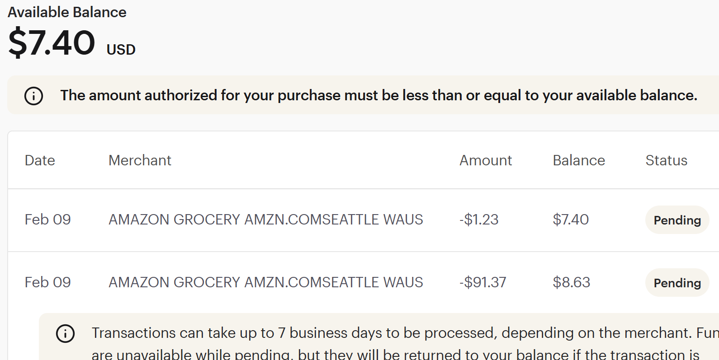Viewport: 719px width, 360px height.
Task: Open the Amazon Grocery transaction for -$1.23
Action: 265,220
